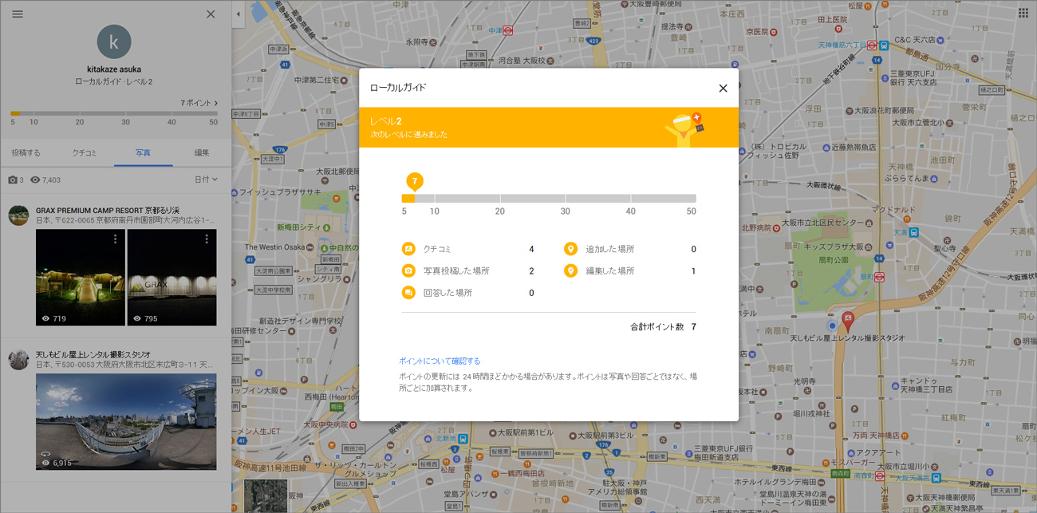The image size is (1037, 513).
Task: Click the 合計ポイント数 total label
Action: click(x=657, y=327)
